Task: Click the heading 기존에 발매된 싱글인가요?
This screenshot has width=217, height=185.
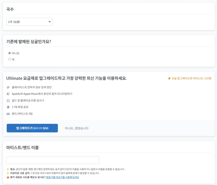Action: click(x=29, y=41)
